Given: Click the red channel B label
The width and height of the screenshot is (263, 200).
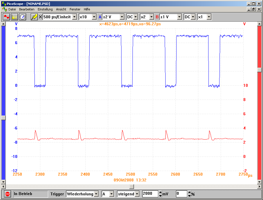Looking at the screenshot, I should [x=157, y=17].
